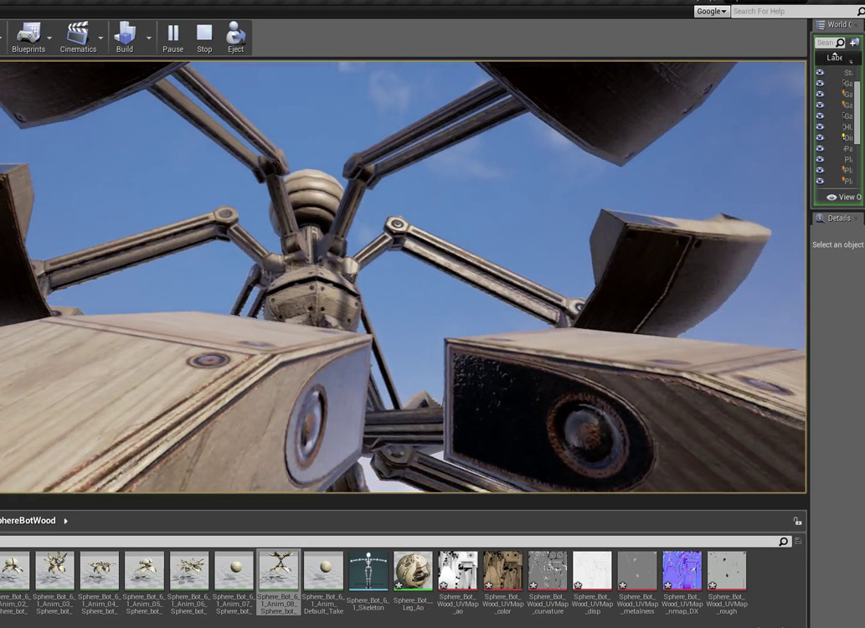
Task: Eject from the player controller
Action: pyautogui.click(x=235, y=38)
